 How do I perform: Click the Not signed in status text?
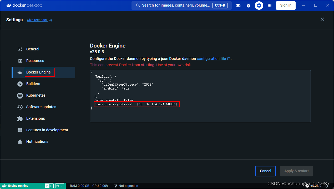tap(128, 186)
